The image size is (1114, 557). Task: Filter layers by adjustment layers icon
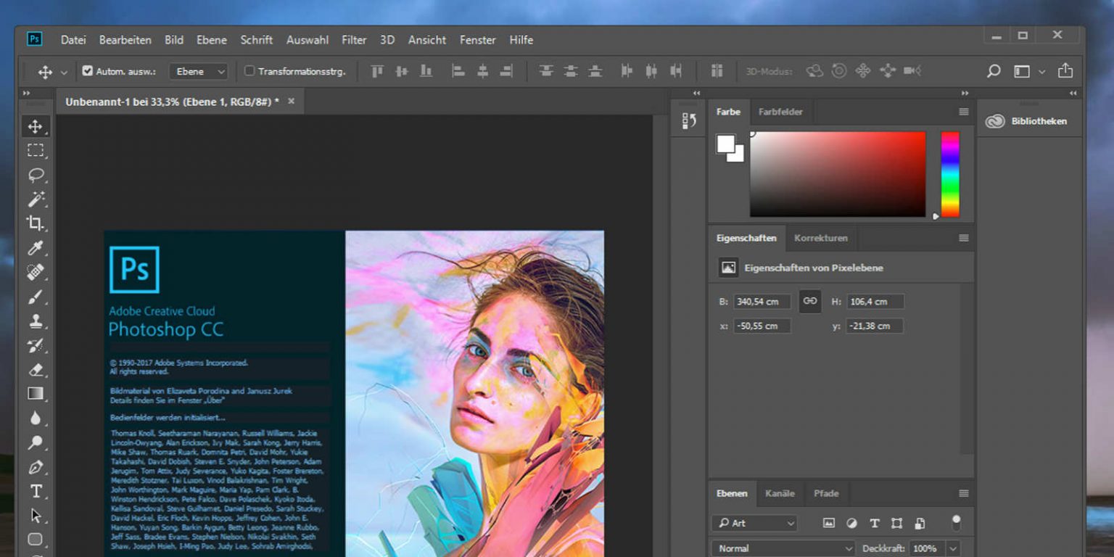click(851, 523)
